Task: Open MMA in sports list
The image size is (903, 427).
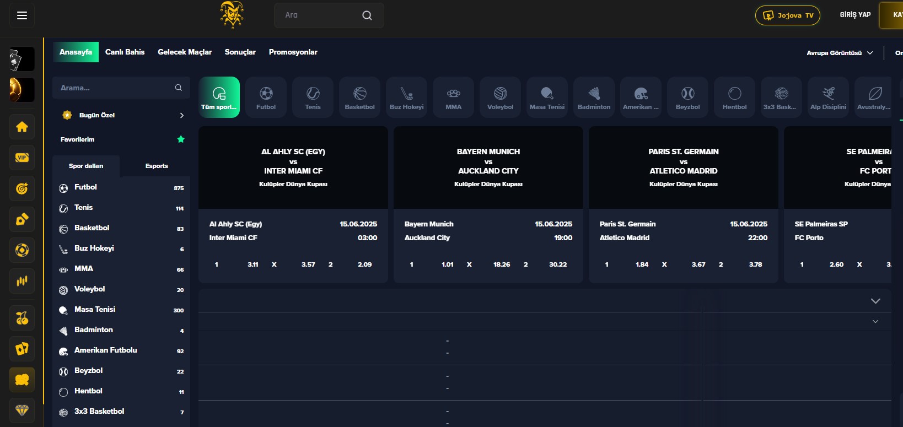Action: coord(121,269)
